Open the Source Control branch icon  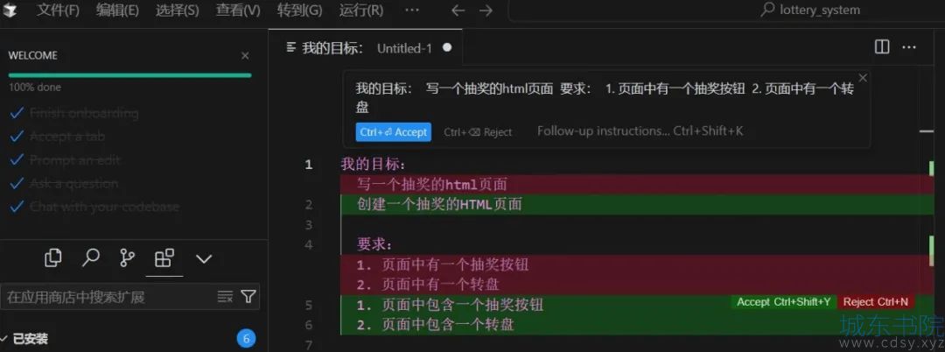127,258
